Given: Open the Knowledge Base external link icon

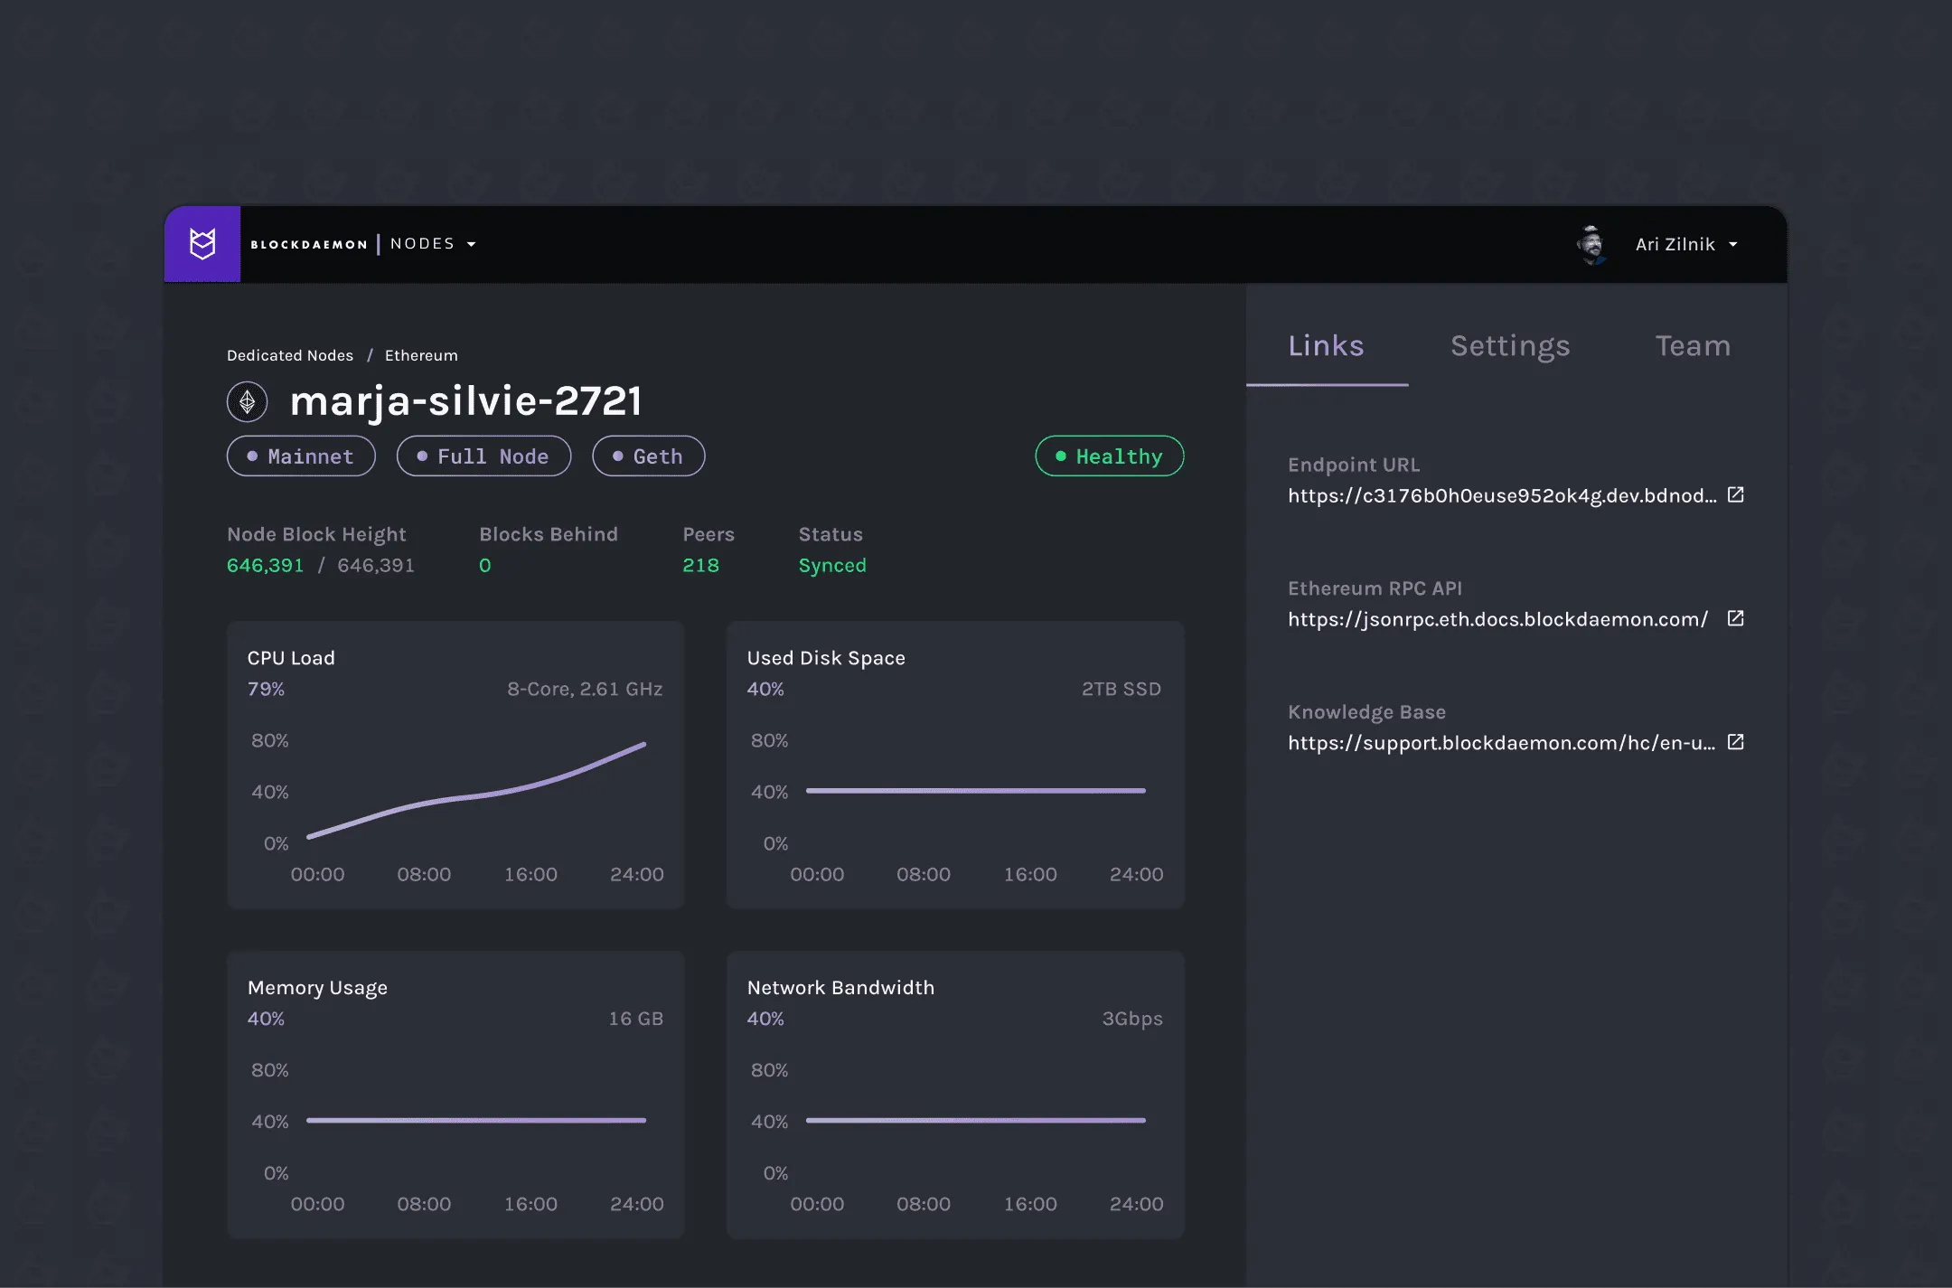Looking at the screenshot, I should (1735, 742).
